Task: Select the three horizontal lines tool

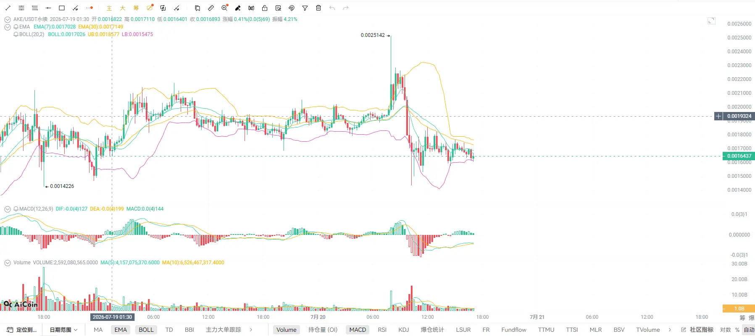Action: point(35,8)
